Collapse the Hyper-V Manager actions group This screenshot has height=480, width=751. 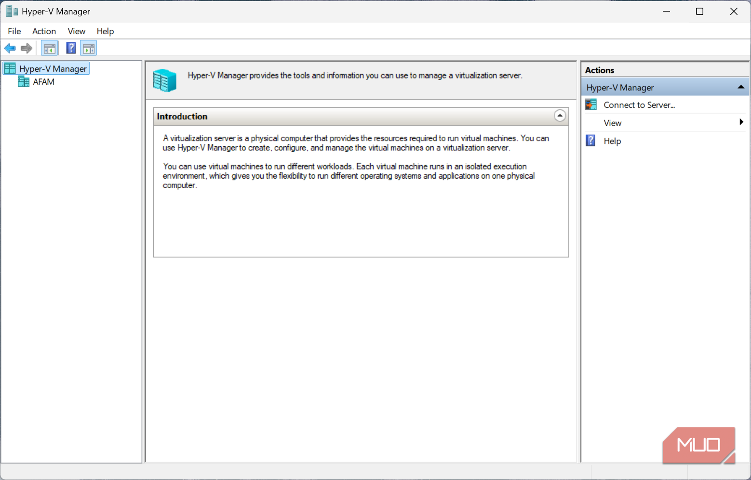click(x=741, y=87)
